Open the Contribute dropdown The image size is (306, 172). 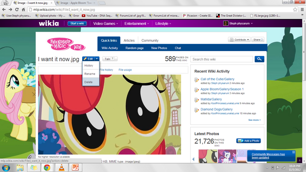[x=239, y=40]
